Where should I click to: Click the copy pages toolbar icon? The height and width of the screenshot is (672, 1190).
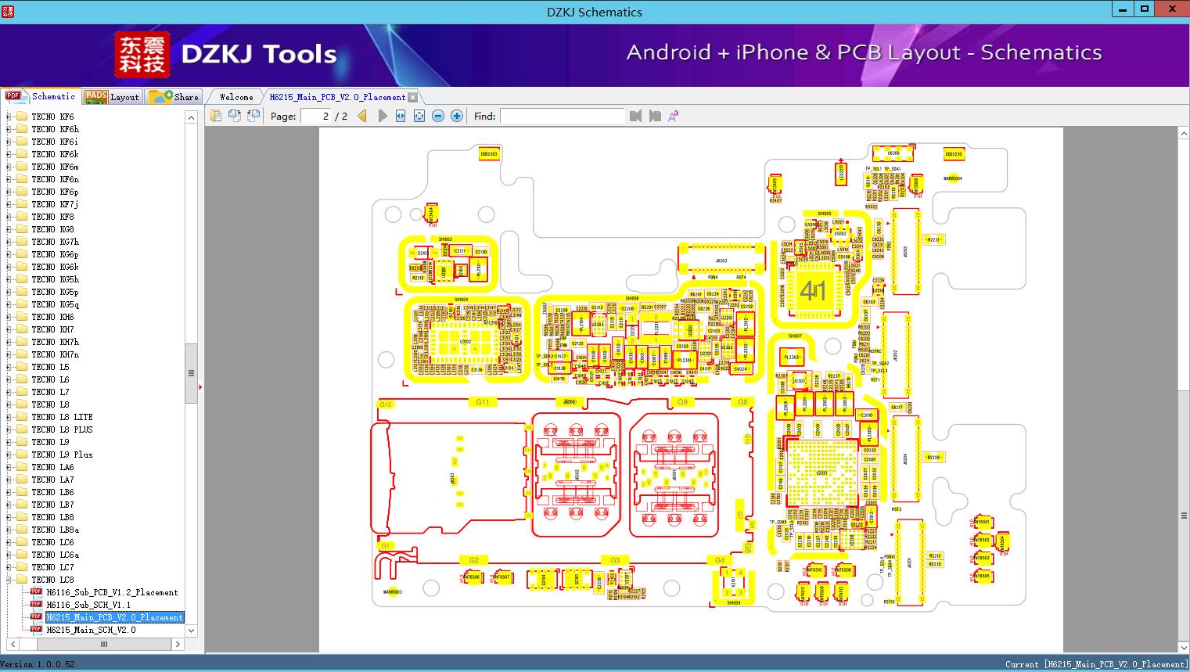(x=216, y=116)
